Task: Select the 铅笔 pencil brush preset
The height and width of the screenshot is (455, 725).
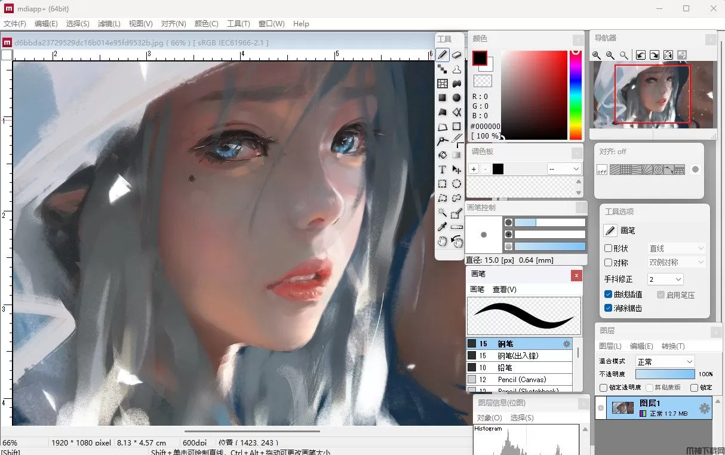Action: point(505,367)
